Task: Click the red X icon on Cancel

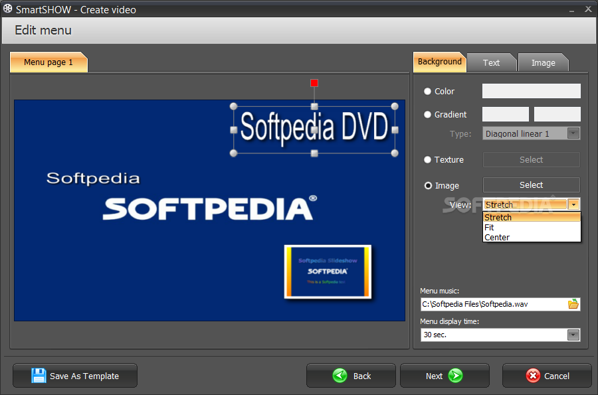Action: 533,376
